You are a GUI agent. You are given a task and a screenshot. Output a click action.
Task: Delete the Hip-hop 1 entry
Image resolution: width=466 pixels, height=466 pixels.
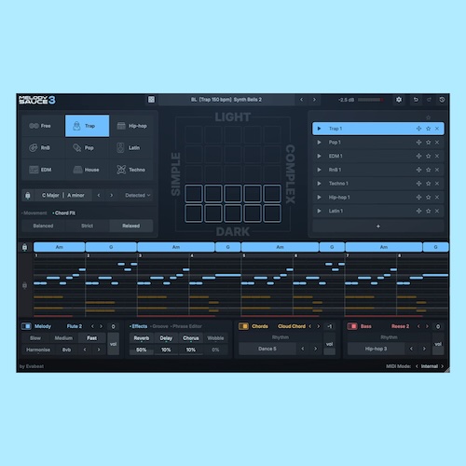tap(437, 198)
